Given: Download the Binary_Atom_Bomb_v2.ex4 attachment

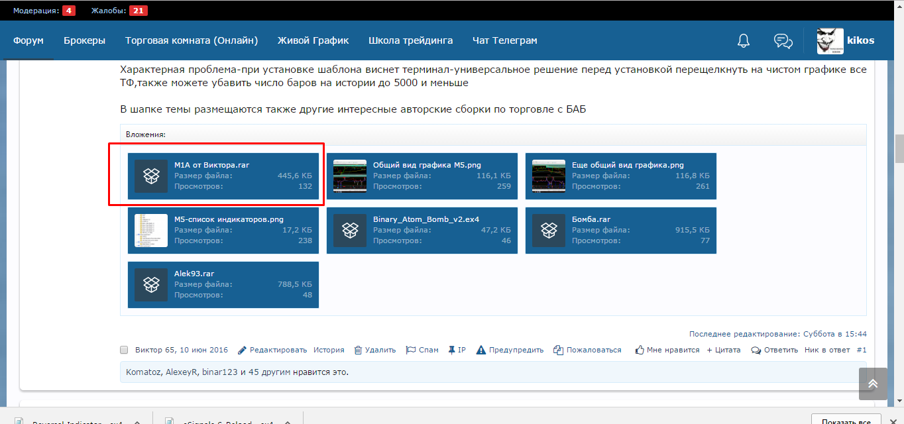Looking at the screenshot, I should 425,219.
